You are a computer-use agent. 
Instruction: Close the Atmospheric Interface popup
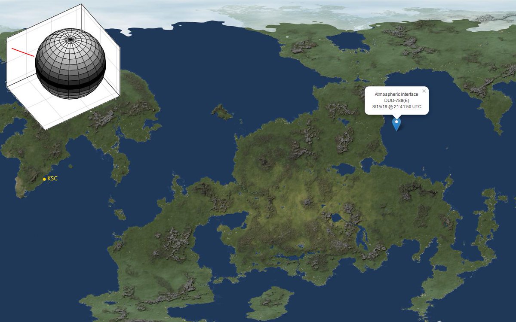424,91
